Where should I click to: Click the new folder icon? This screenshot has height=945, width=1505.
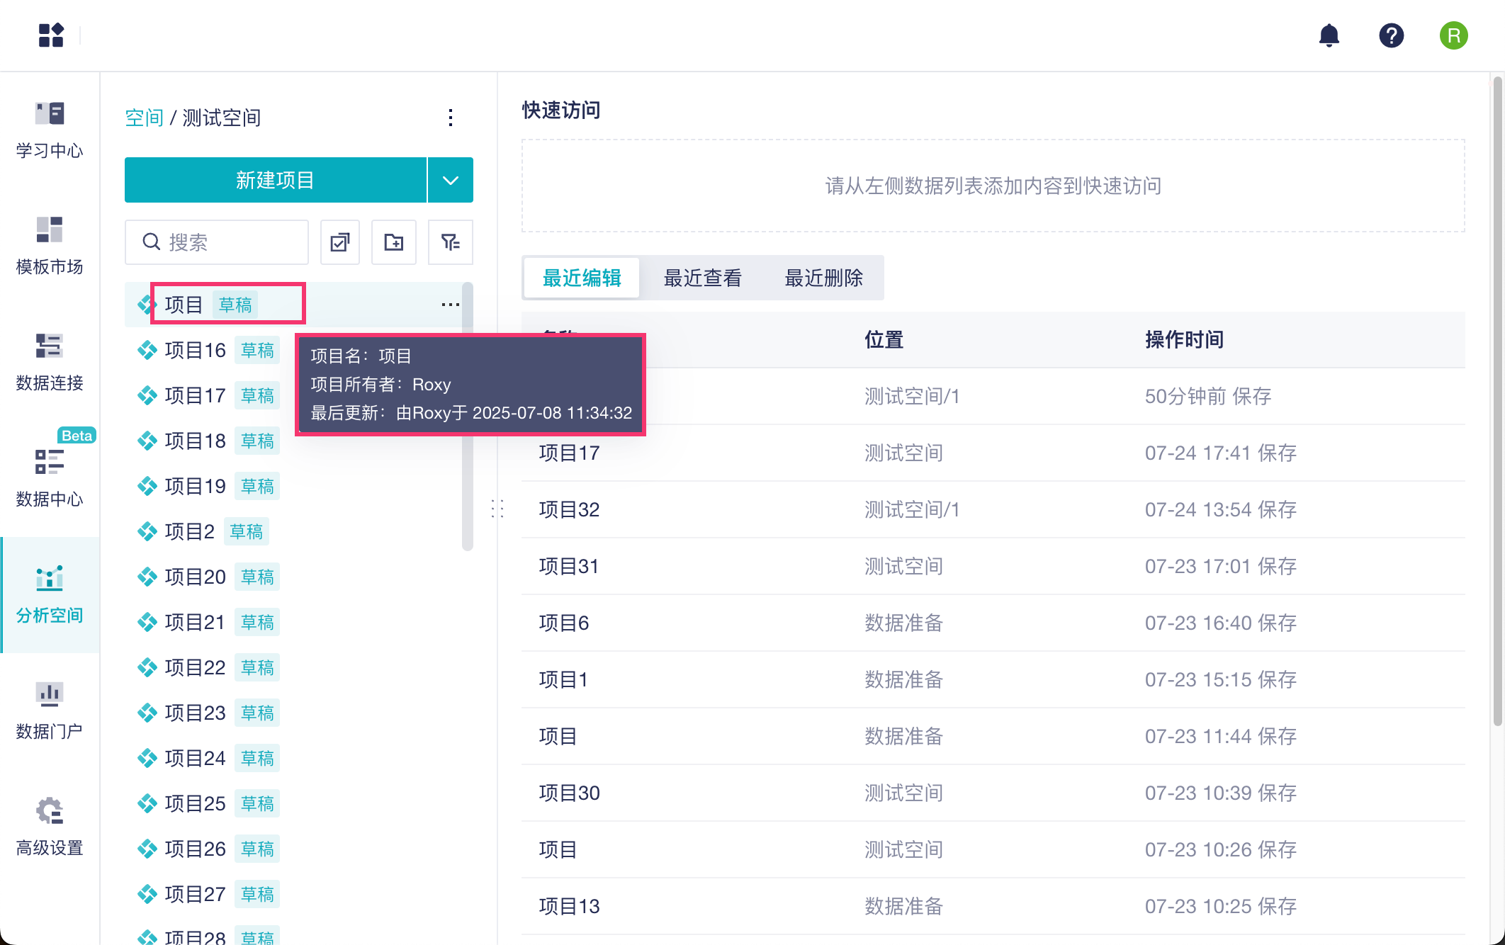tap(394, 242)
